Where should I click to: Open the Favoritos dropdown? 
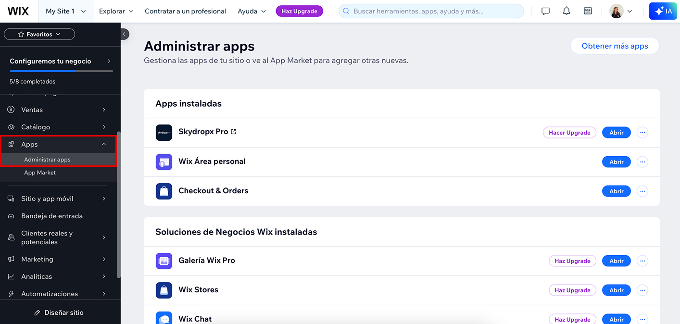point(39,34)
